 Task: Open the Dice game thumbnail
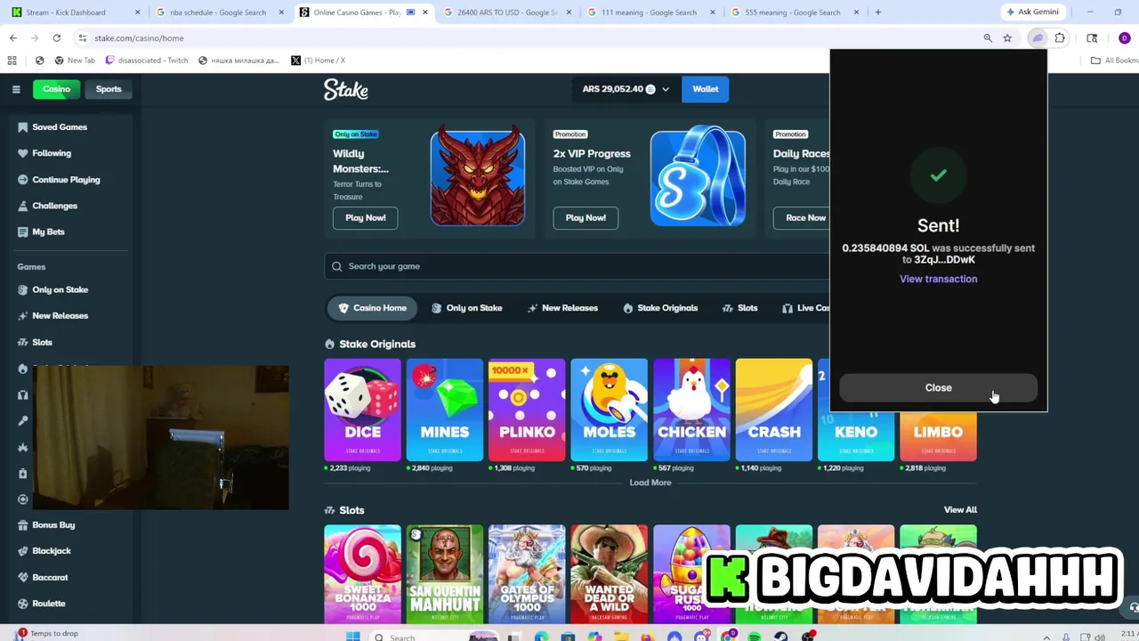(x=362, y=410)
